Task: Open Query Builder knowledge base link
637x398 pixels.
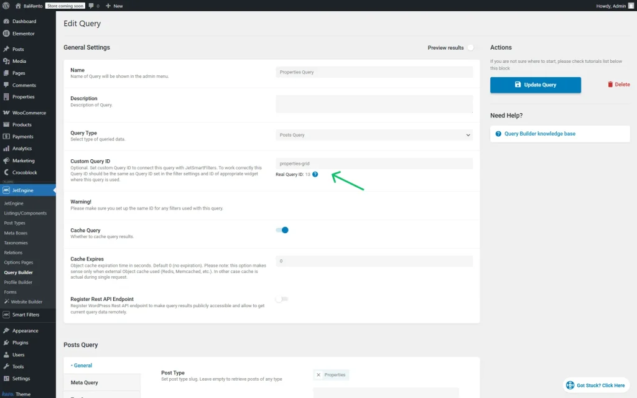Action: click(x=539, y=134)
